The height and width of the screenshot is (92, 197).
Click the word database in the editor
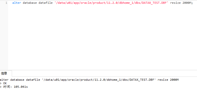pyautogui.click(x=30, y=3)
